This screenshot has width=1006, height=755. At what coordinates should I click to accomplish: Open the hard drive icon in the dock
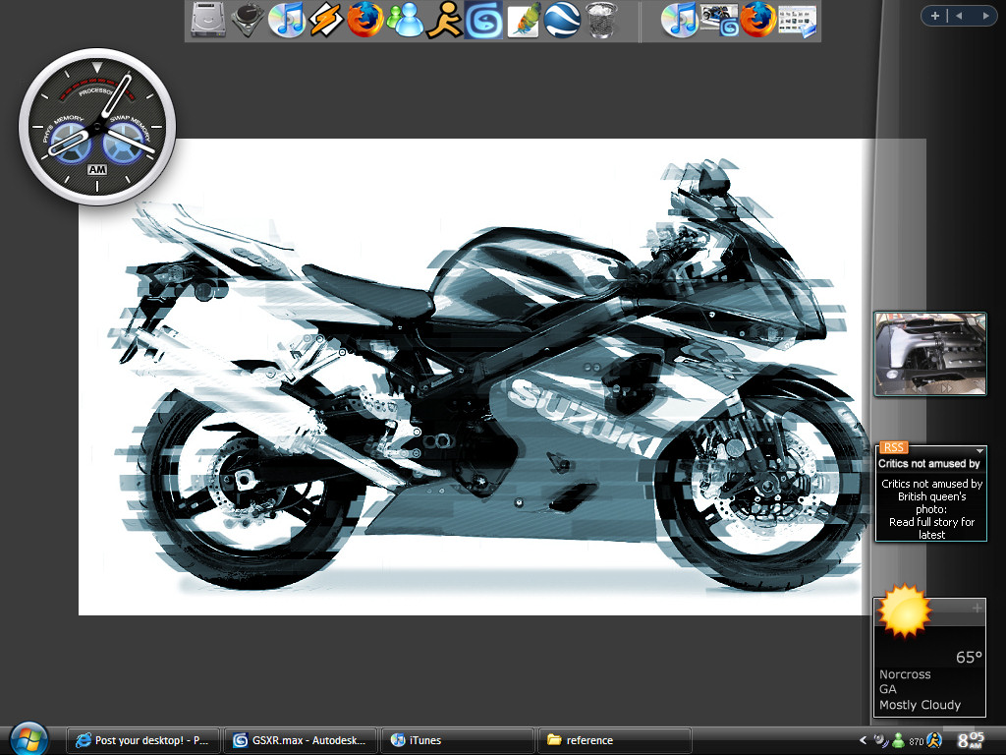[x=208, y=20]
